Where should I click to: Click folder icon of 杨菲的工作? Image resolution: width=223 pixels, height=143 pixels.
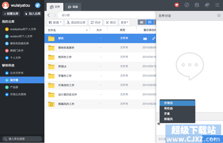51,57
